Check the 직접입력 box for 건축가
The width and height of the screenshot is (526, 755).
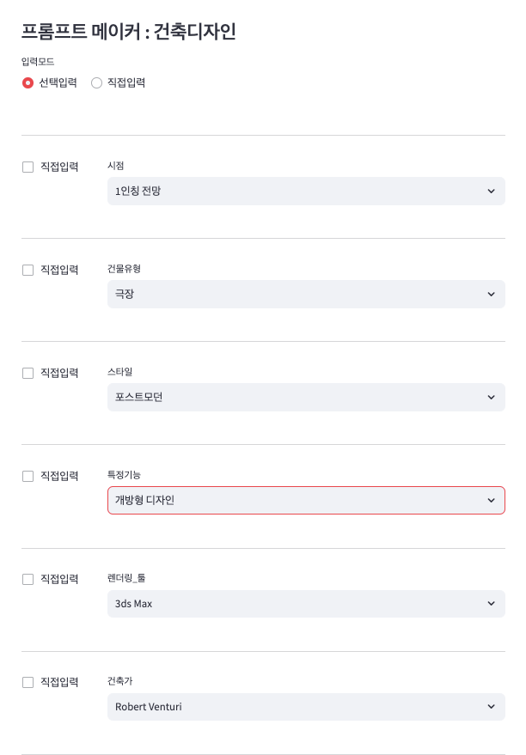(28, 683)
